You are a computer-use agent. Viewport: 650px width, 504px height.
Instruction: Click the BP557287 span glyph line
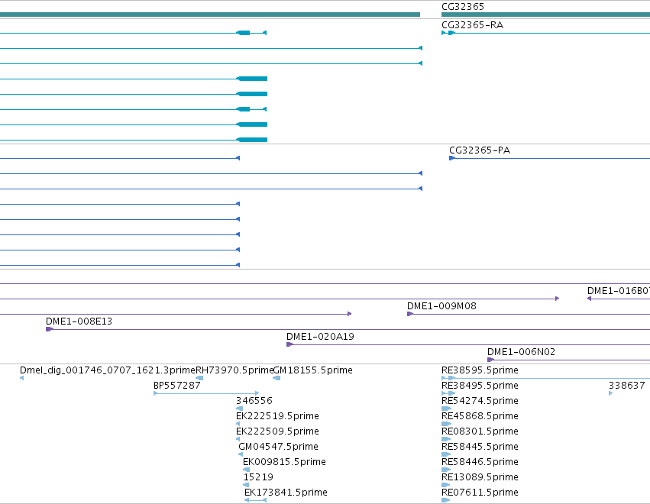coord(206,393)
